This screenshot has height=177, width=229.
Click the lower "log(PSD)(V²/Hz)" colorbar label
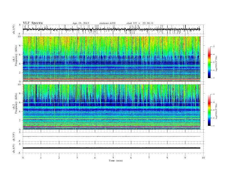click(217, 111)
